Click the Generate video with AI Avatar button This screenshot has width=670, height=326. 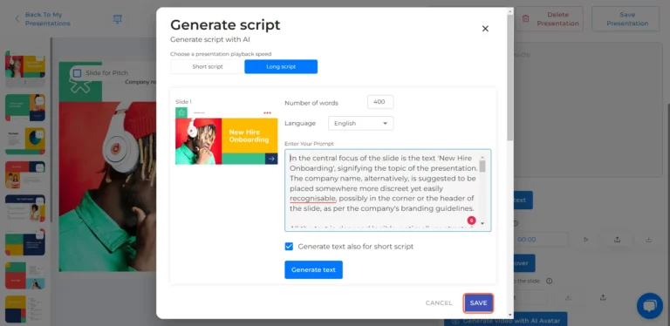(505, 320)
